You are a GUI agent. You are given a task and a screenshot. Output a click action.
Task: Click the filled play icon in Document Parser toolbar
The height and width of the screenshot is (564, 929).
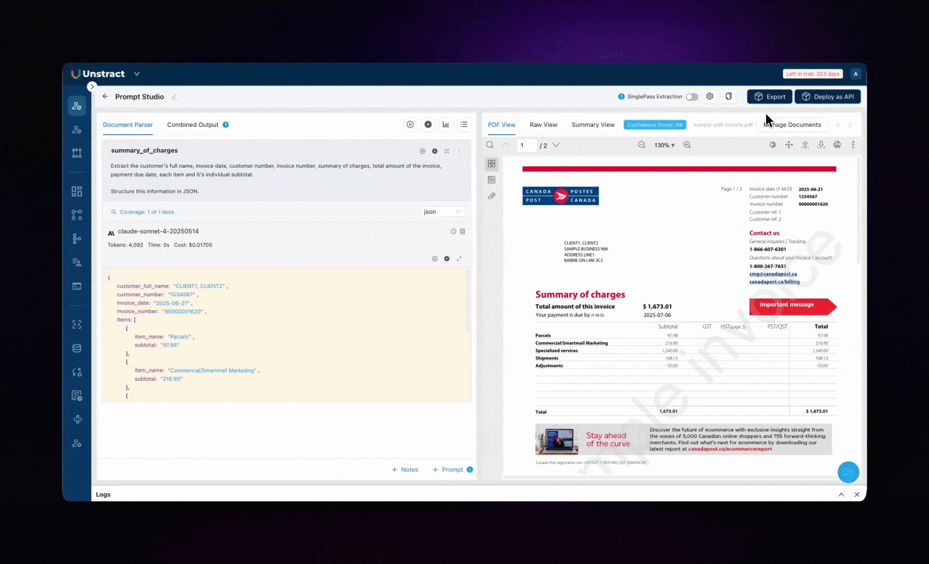click(428, 125)
